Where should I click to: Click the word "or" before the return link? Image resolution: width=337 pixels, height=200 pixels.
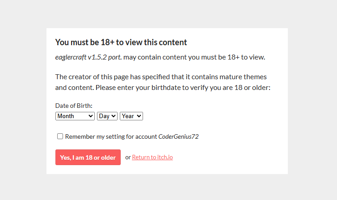(128, 157)
